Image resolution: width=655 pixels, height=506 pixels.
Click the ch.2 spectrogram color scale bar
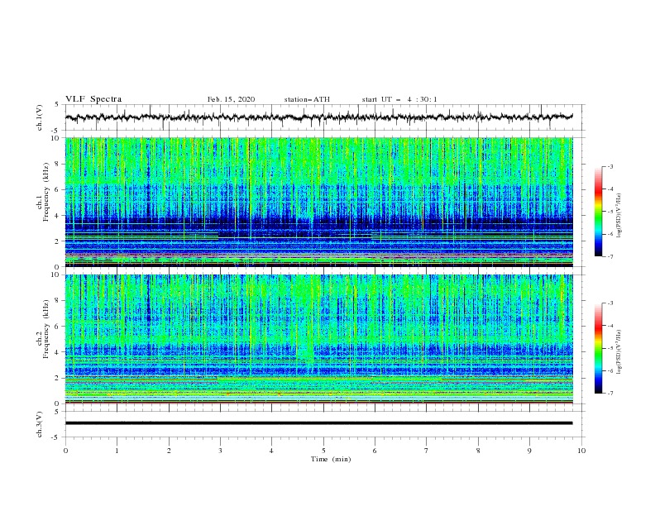pyautogui.click(x=598, y=348)
